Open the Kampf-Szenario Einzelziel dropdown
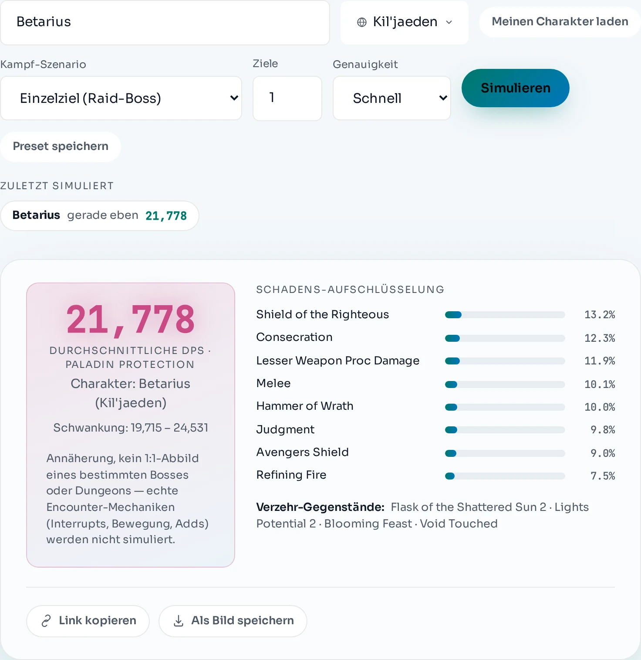The width and height of the screenshot is (641, 660). (x=121, y=98)
